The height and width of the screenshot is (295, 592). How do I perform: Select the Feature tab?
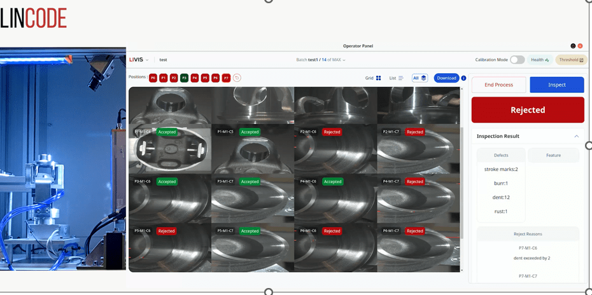point(553,155)
